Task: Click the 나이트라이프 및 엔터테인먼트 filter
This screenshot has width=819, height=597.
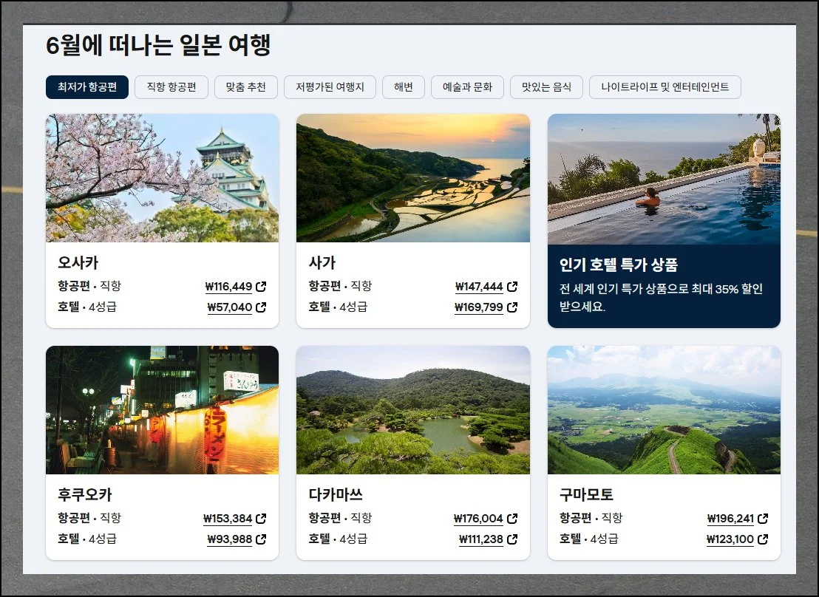Action: (x=665, y=87)
